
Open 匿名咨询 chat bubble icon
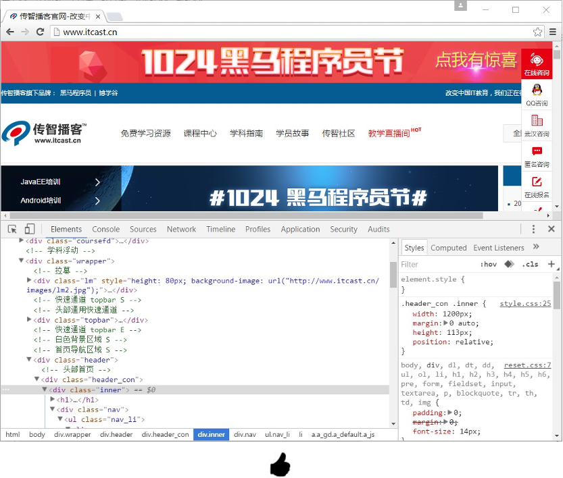(537, 157)
